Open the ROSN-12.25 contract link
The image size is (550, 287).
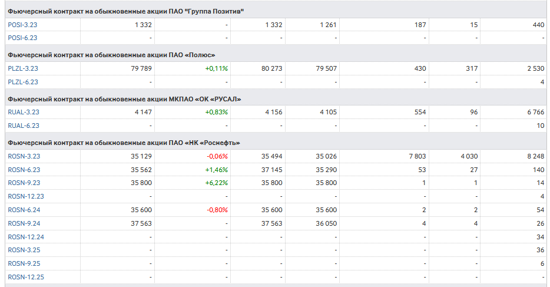click(26, 277)
